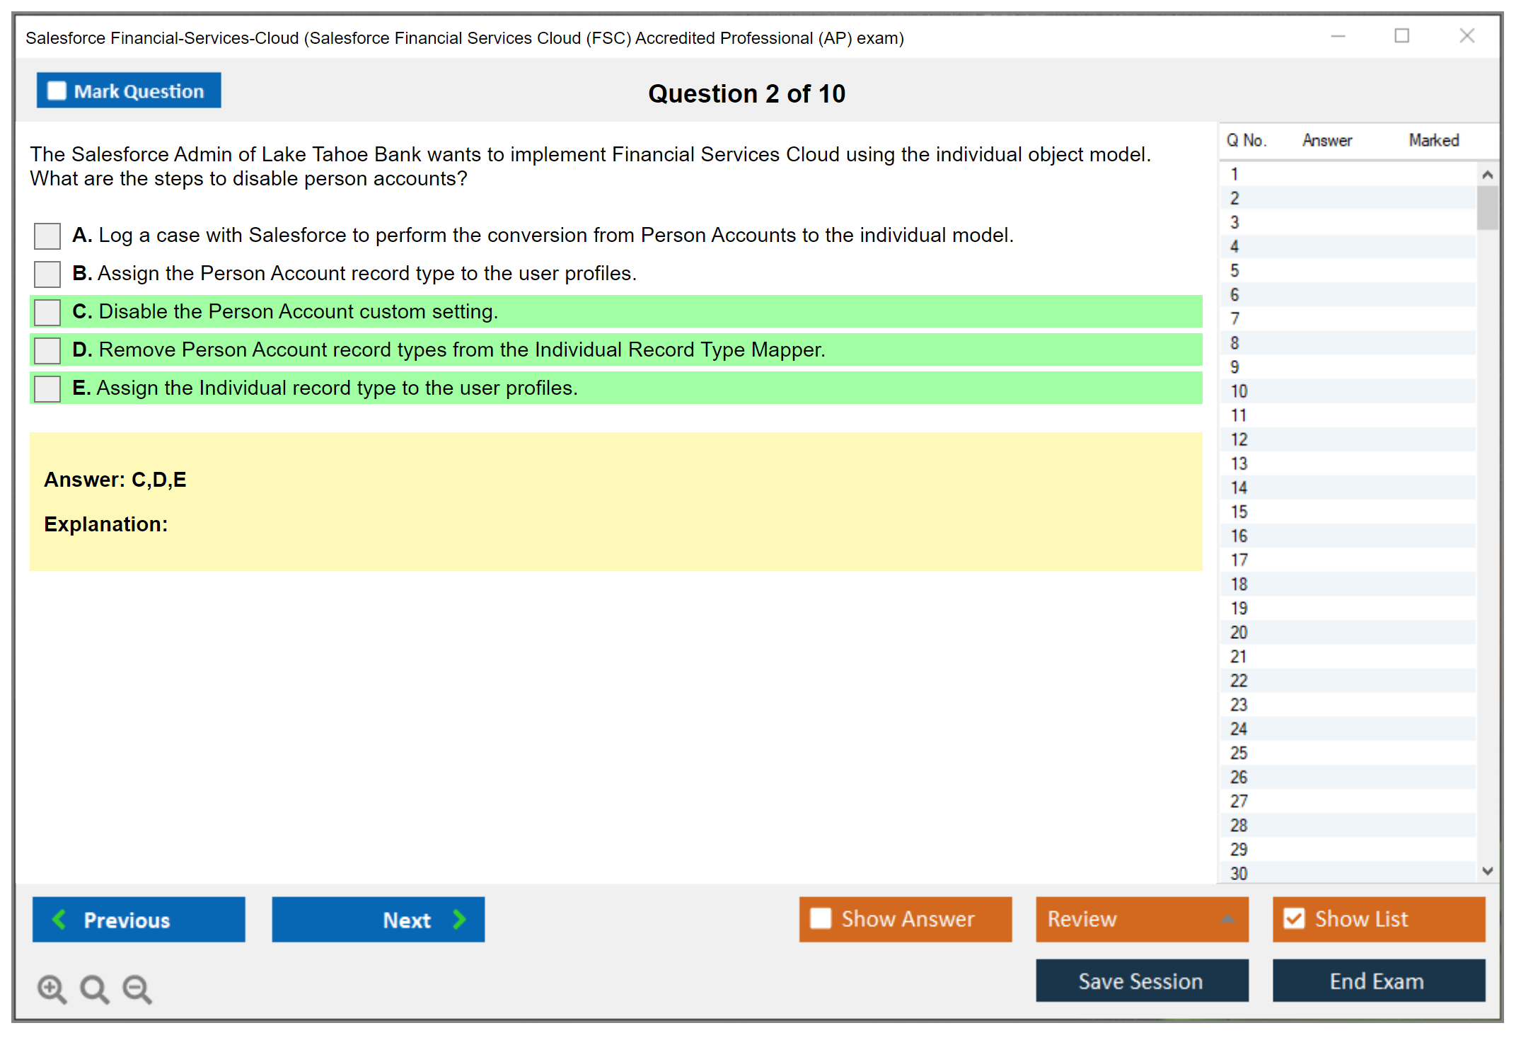Enable the Mark Question checkbox
This screenshot has height=1040, width=1521.
tap(57, 91)
